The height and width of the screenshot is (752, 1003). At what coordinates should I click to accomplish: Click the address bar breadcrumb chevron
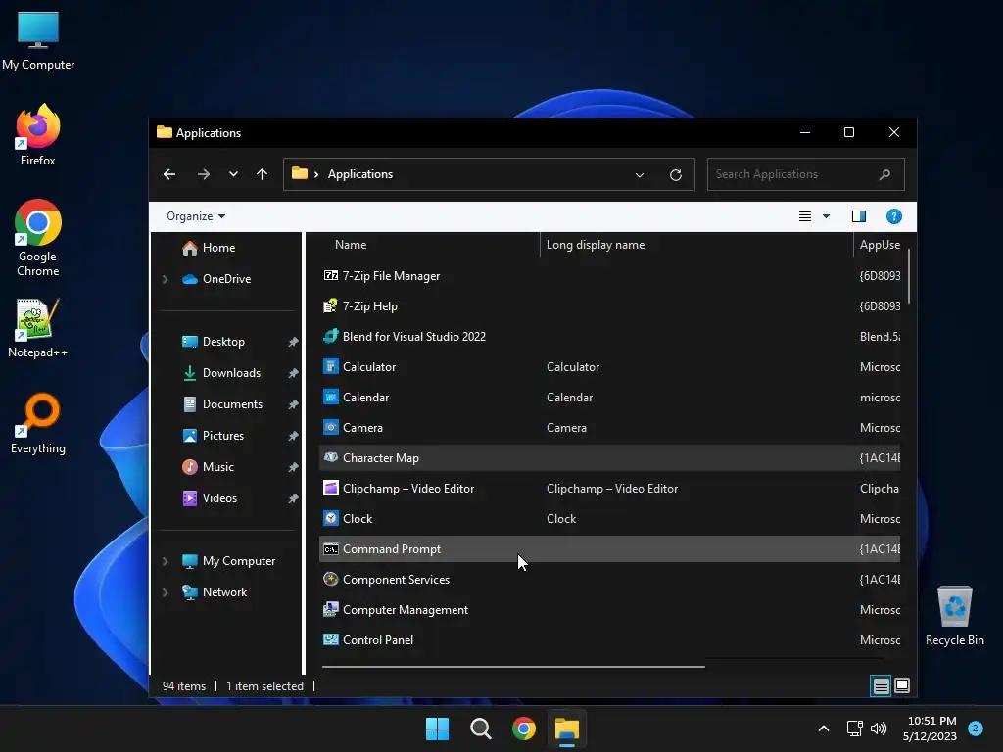tap(316, 174)
